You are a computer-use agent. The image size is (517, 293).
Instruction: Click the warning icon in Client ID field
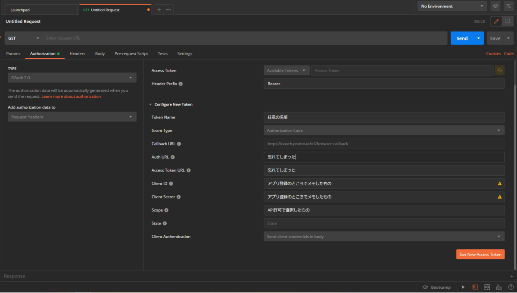tap(500, 184)
